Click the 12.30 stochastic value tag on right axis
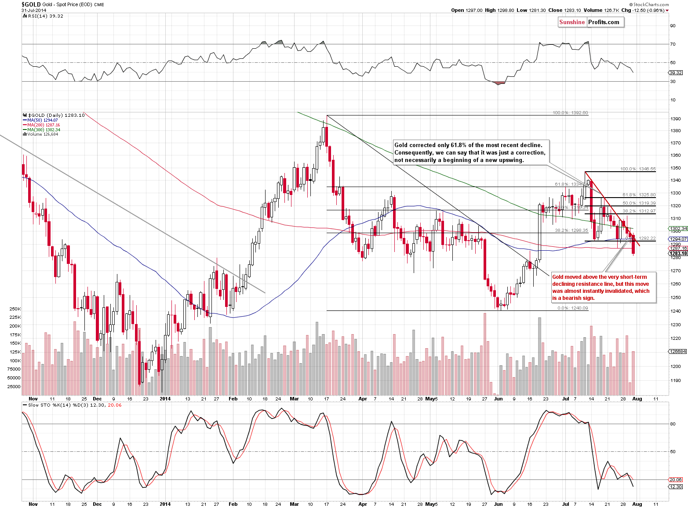This screenshot has width=688, height=508. point(676,486)
